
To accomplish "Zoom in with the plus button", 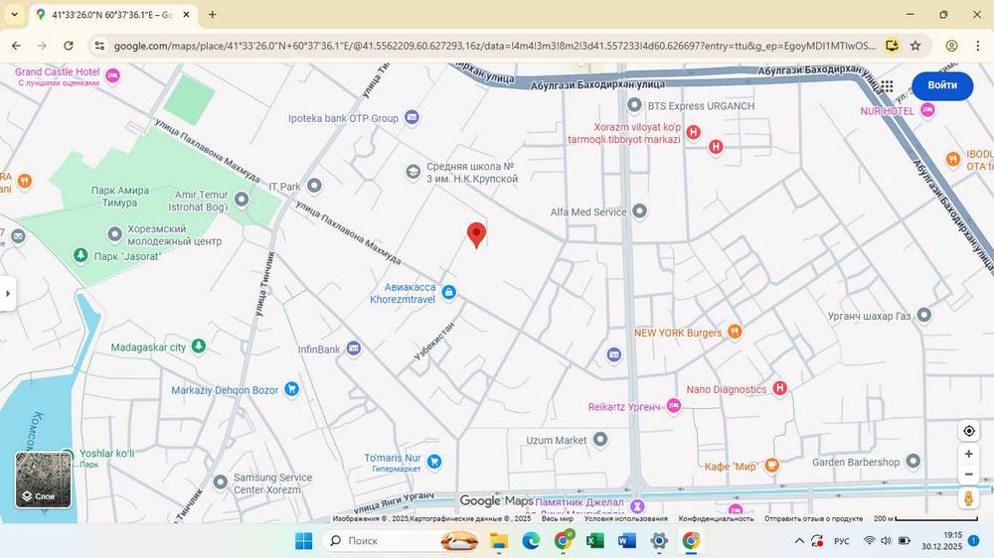I will coord(968,454).
